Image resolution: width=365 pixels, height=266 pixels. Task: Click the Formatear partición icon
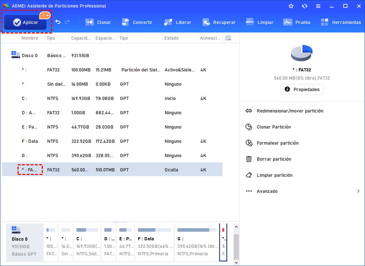coord(249,143)
